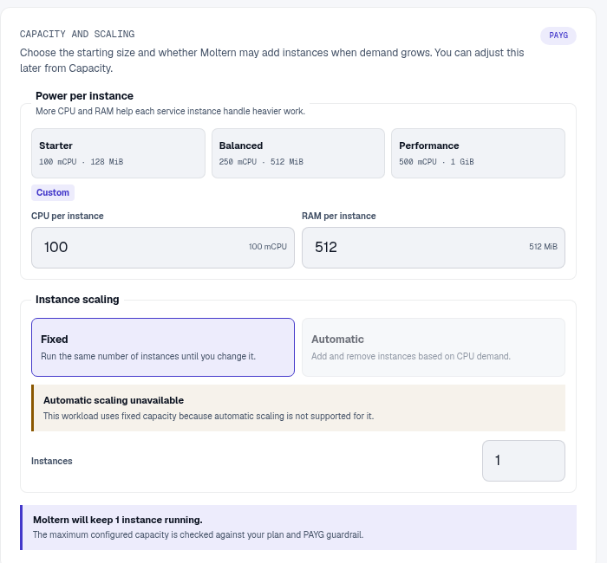Click 'Moltern will keep 1 instance running.' text
607x563 pixels.
(118, 520)
